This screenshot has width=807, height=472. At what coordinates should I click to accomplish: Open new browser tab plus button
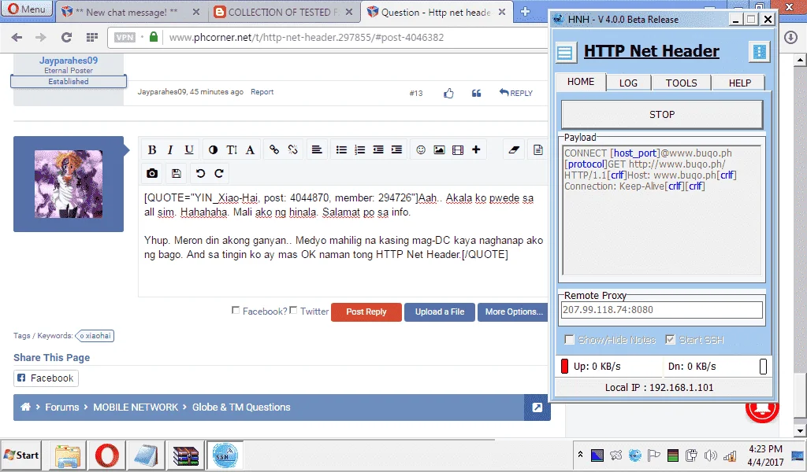click(525, 11)
